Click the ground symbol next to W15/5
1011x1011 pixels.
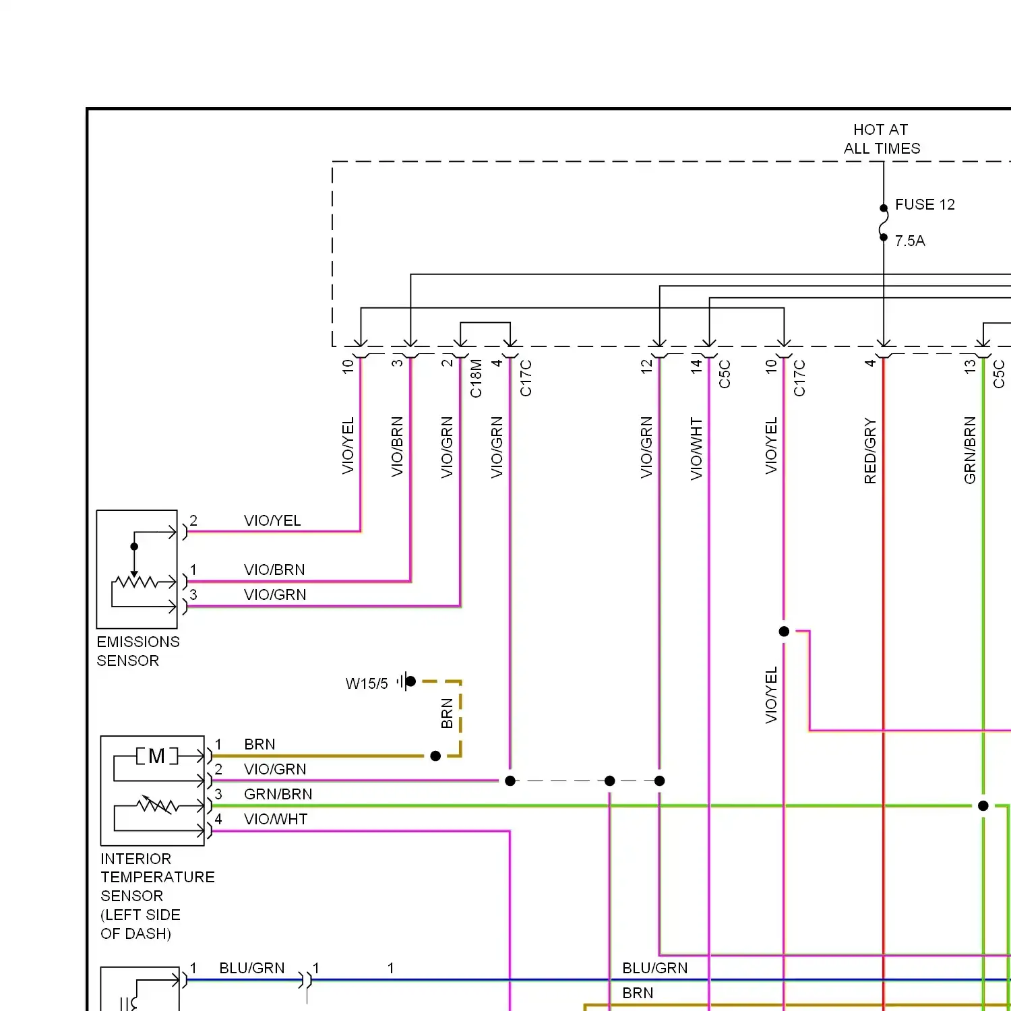[406, 681]
